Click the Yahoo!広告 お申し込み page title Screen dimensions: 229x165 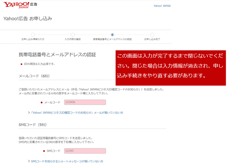click(x=28, y=19)
